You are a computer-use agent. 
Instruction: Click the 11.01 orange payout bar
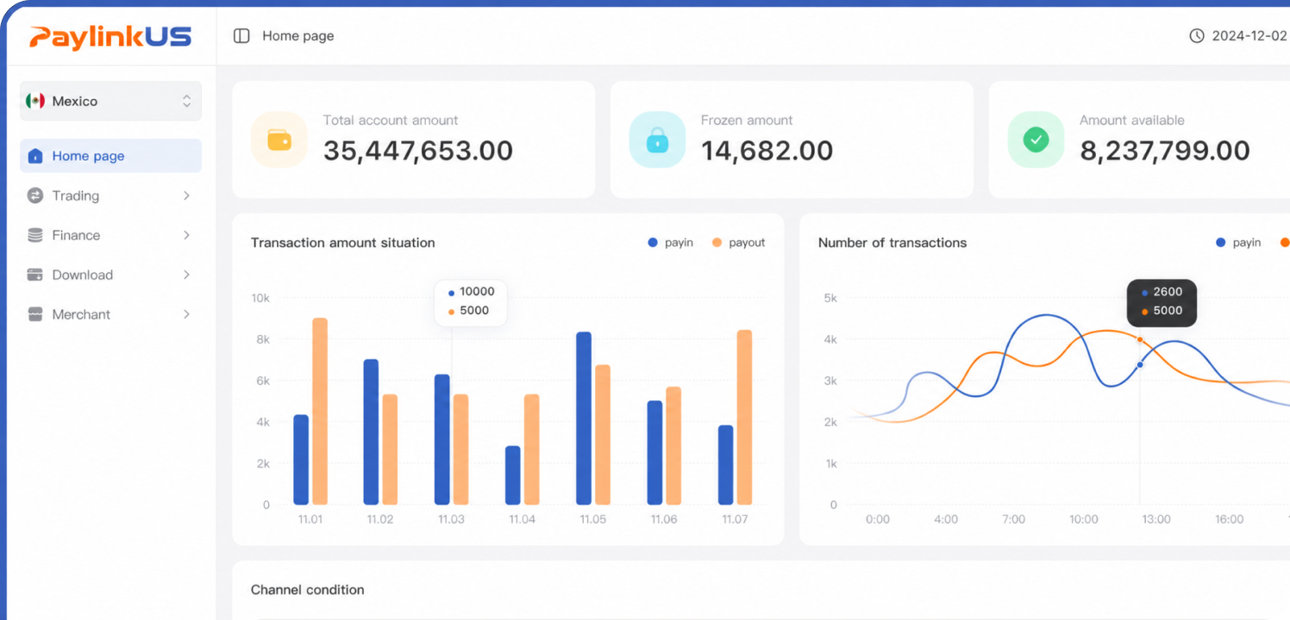(x=320, y=412)
